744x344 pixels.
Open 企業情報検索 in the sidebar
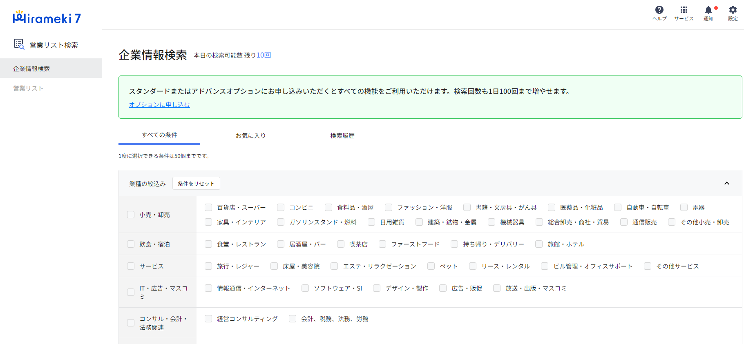click(31, 69)
